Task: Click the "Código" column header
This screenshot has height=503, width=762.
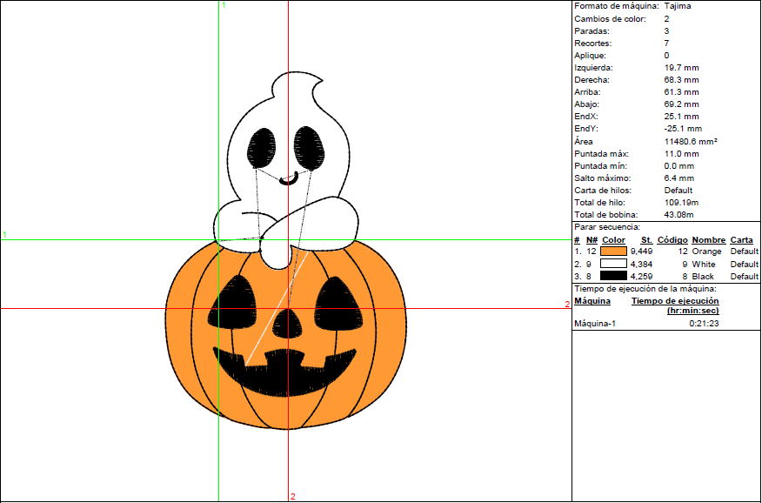Action: point(672,239)
